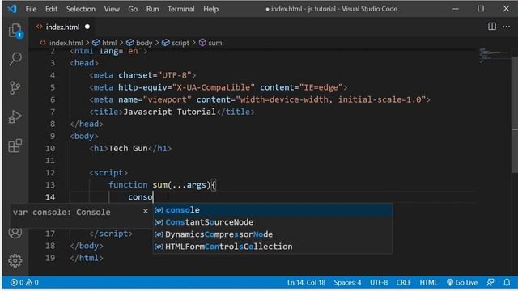
Task: Open the Accounts icon in activity bar
Action: tap(15, 233)
